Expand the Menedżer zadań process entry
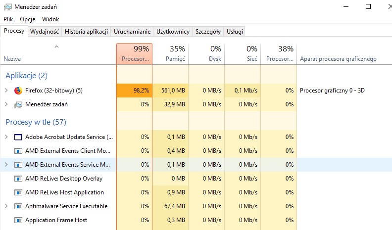Image resolution: width=392 pixels, height=230 pixels. click(6, 104)
